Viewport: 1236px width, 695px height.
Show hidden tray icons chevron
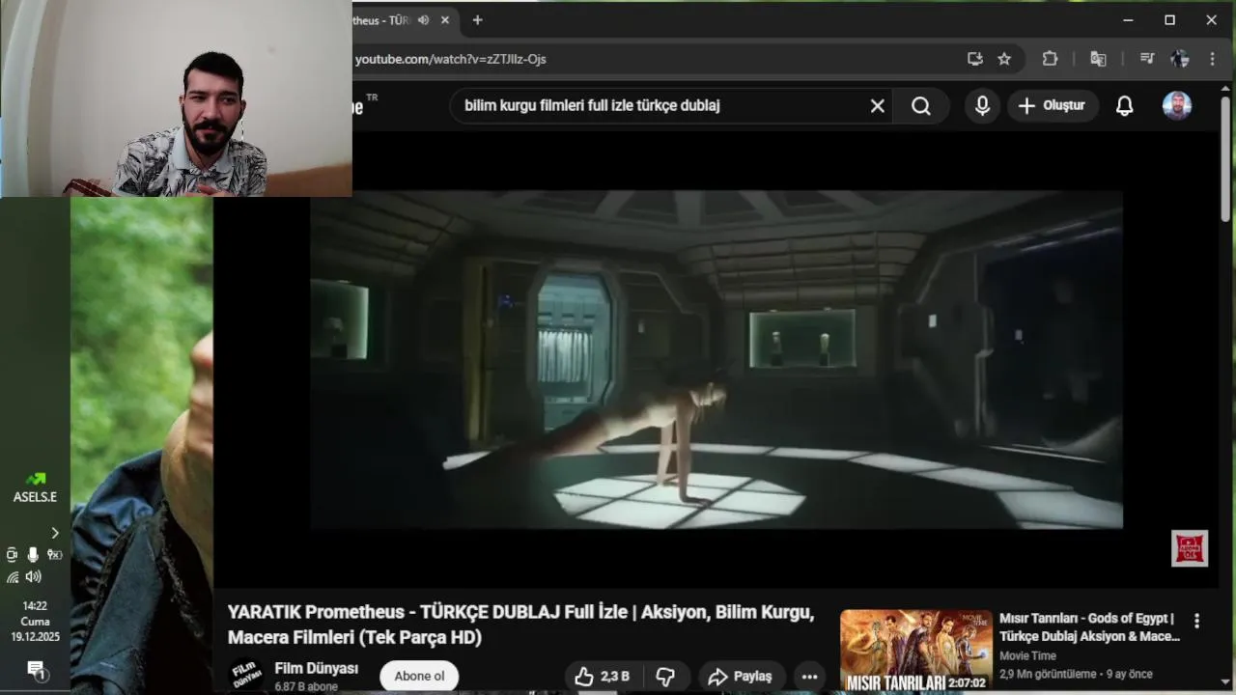pos(55,533)
